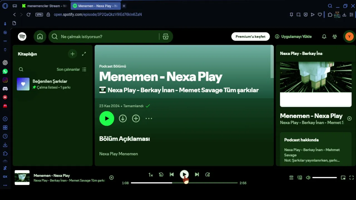Open Discord in Opera sidebar
The image size is (356, 200).
[x=5, y=89]
